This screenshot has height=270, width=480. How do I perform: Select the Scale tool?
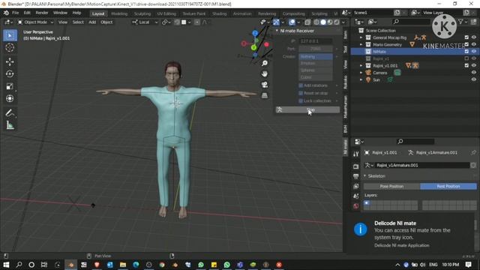coord(10,86)
